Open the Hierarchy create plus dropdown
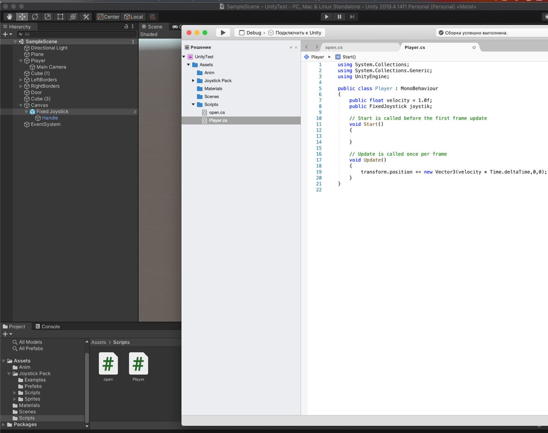Screen dimensions: 548x433 tap(7, 34)
